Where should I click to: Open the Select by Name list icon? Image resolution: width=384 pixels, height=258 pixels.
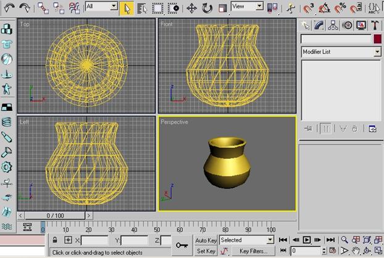tap(141, 8)
